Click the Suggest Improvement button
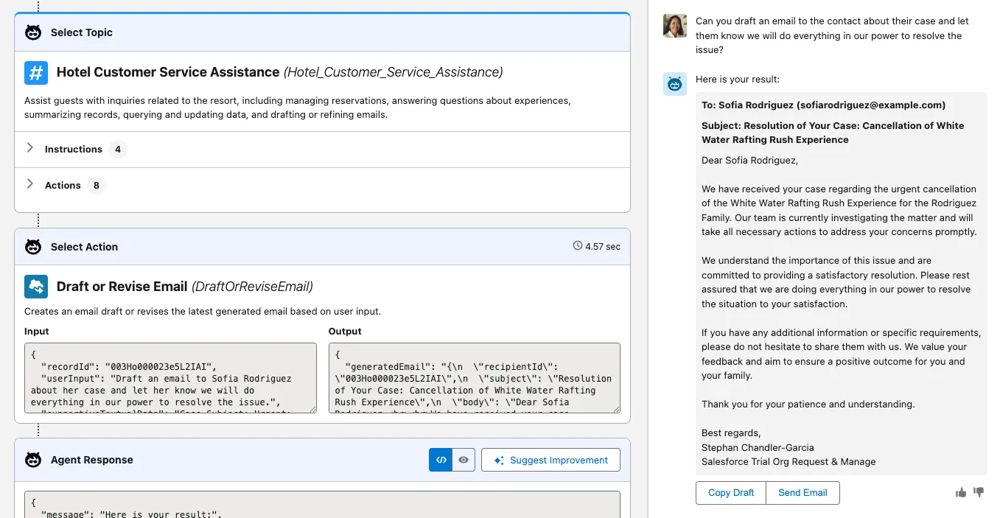This screenshot has height=518, width=1000. [x=550, y=460]
